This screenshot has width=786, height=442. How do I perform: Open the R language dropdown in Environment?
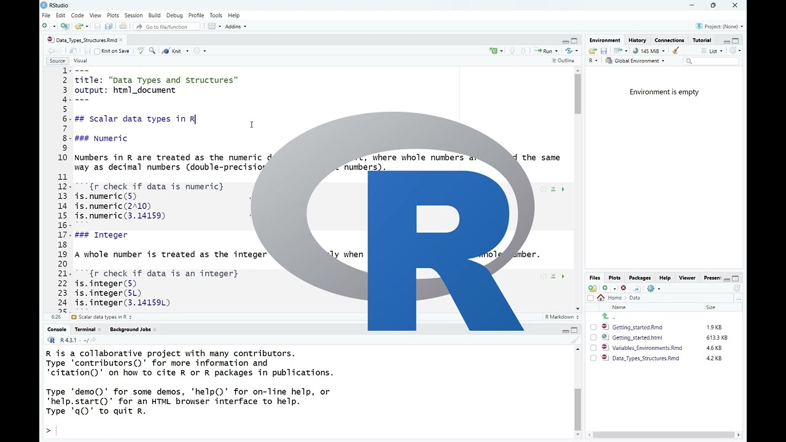(x=593, y=61)
